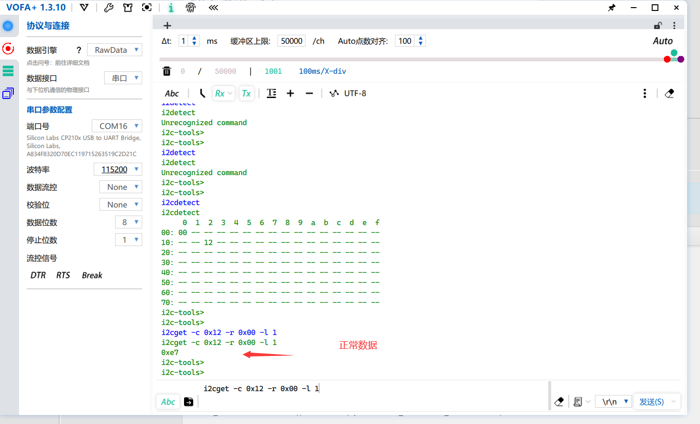The image size is (700, 424).
Task: Collapse sidebar with the triple chevron icon
Action: (214, 8)
